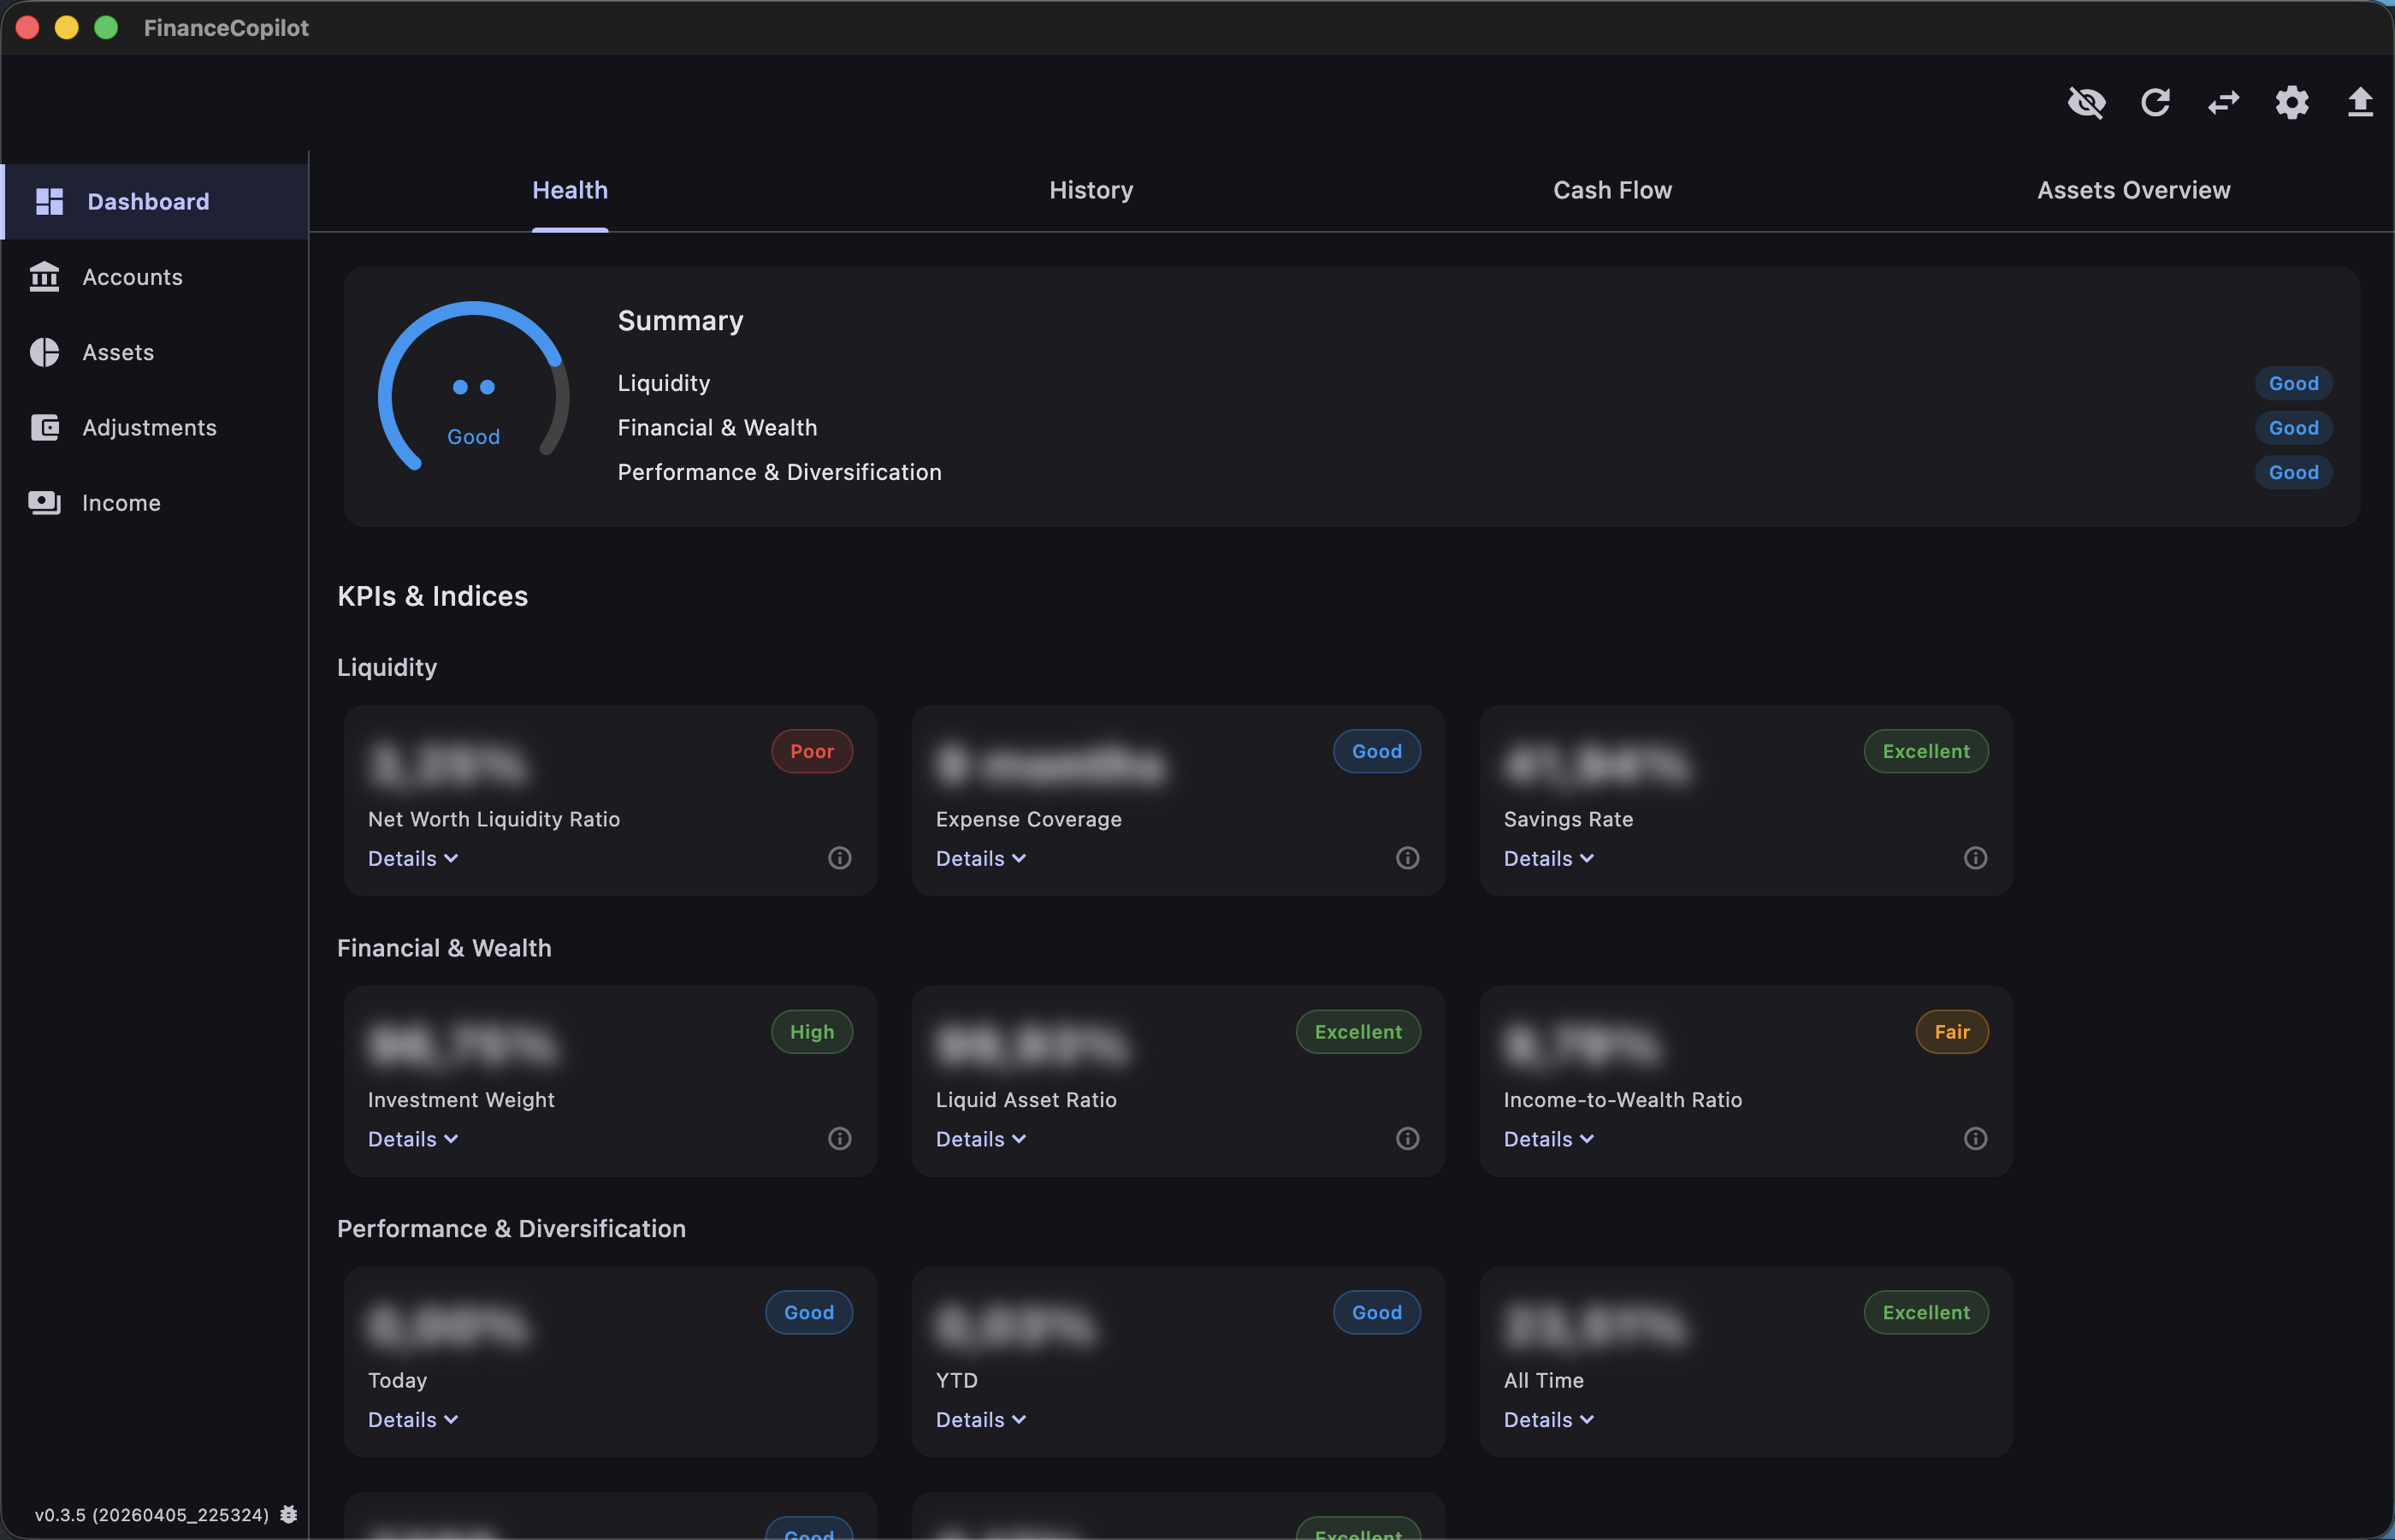
Task: Click info icon on Investment Weight card
Action: pos(840,1139)
